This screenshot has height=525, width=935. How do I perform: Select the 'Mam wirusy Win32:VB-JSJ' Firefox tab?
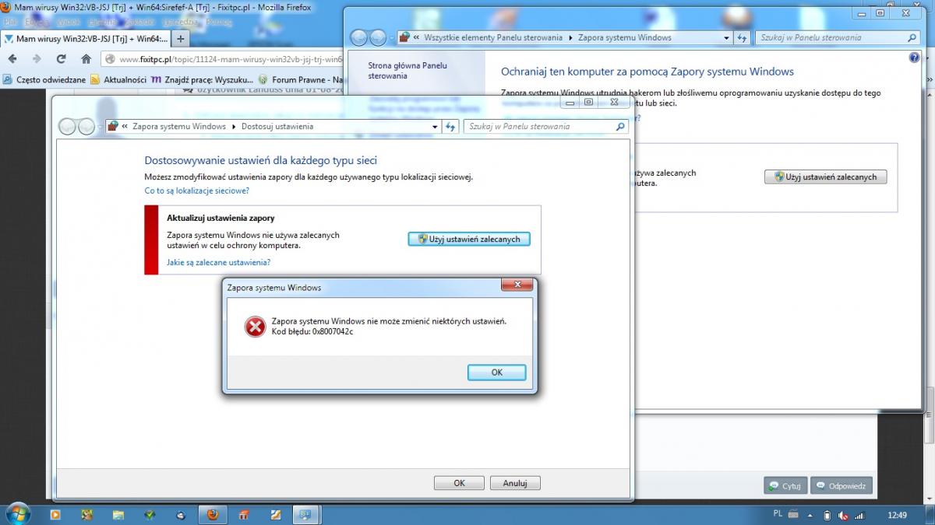tap(86, 37)
